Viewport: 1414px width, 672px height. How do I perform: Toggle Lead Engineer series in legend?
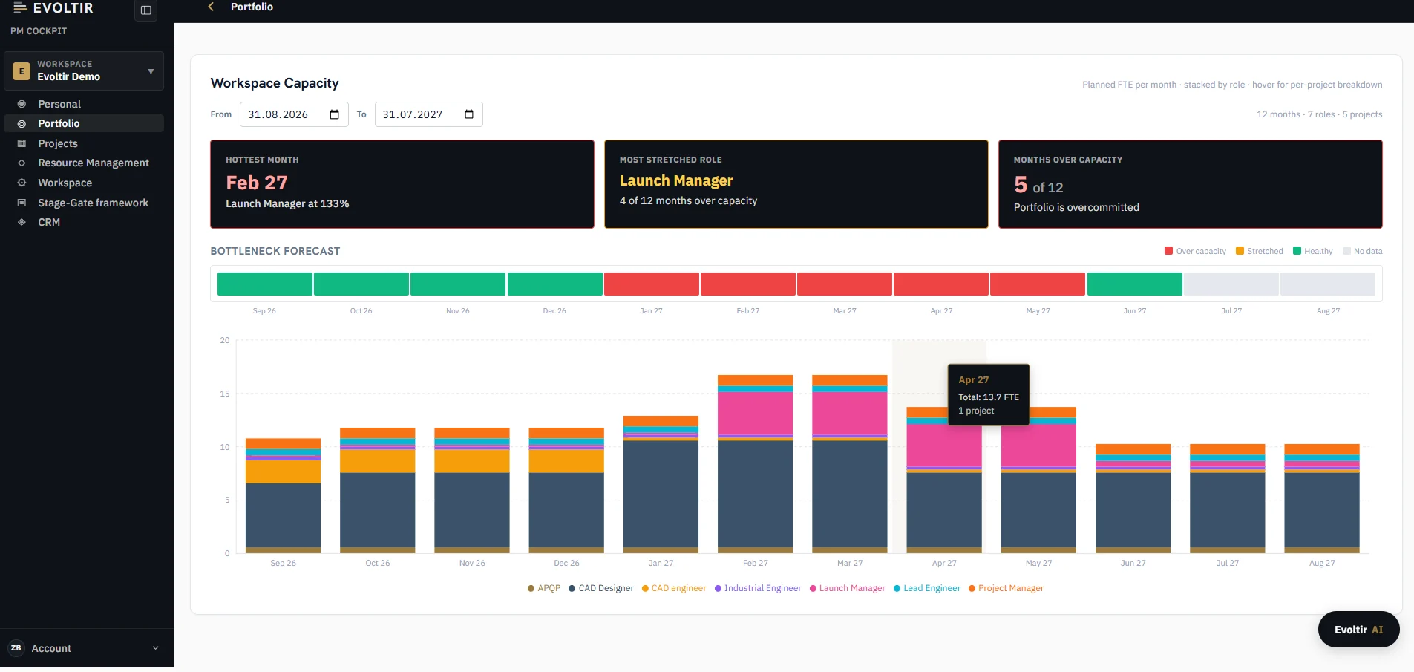pyautogui.click(x=927, y=588)
